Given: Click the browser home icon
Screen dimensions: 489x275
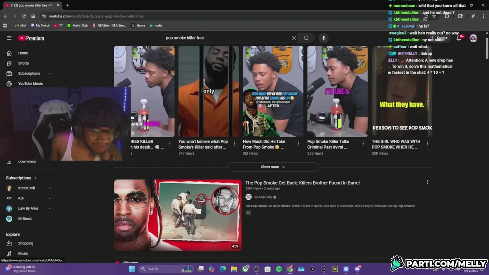Looking at the screenshot, I should point(33,16).
